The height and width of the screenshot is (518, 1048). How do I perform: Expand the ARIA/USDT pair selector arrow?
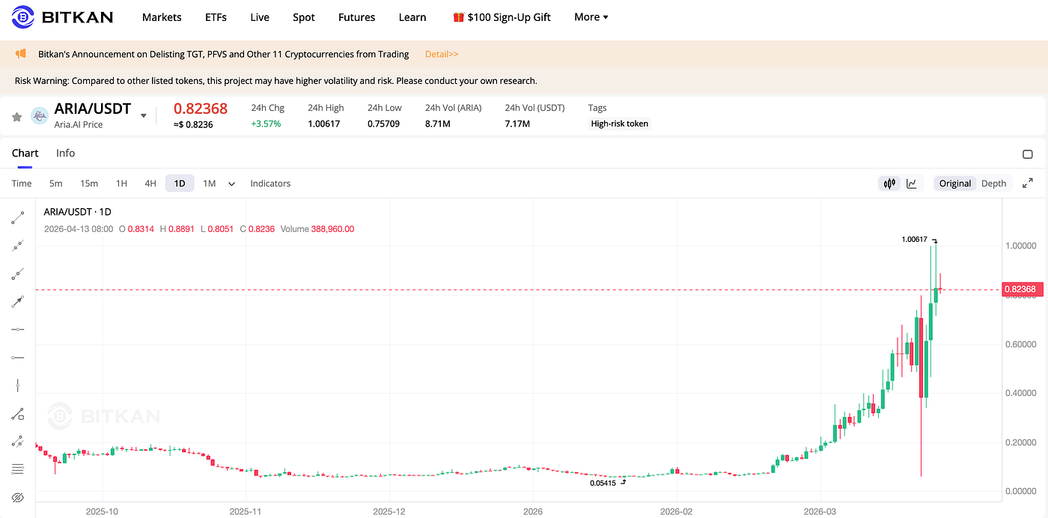tap(144, 116)
